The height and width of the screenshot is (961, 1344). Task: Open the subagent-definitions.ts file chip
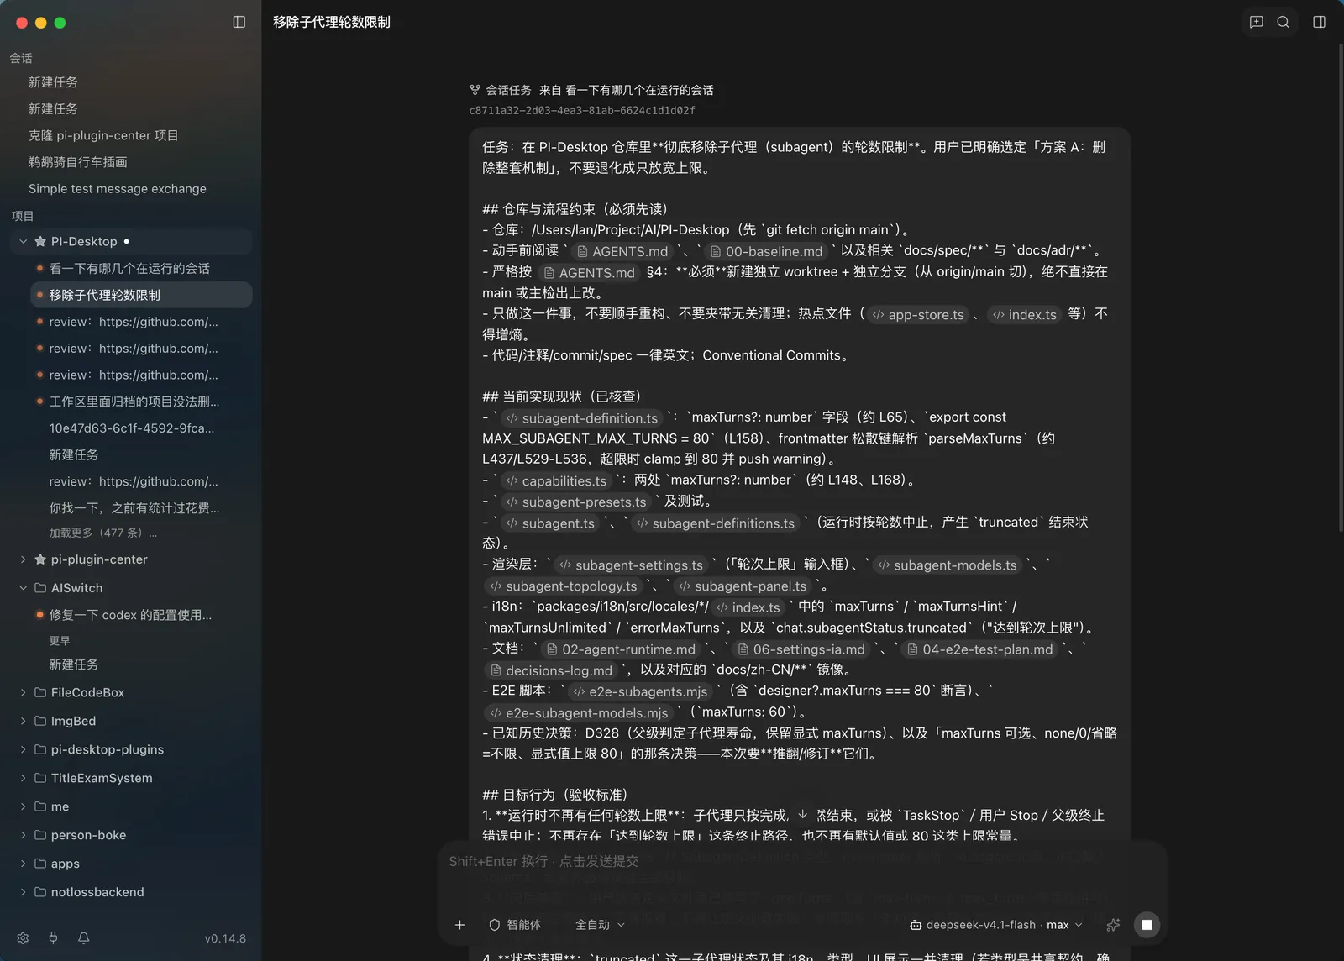(x=716, y=523)
